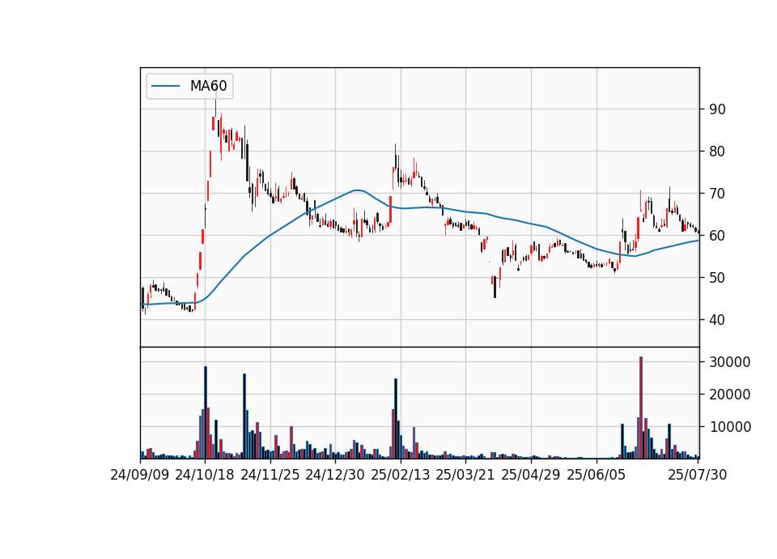Click the 90 price axis label
The height and width of the screenshot is (559, 777).
[717, 109]
